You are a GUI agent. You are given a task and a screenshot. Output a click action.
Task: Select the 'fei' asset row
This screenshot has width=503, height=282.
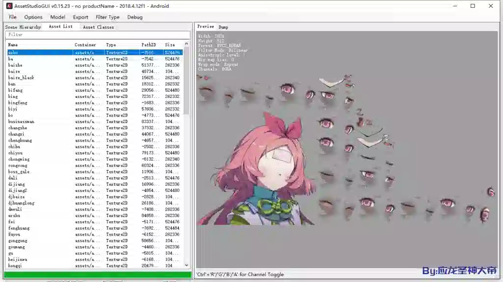pyautogui.click(x=95, y=222)
